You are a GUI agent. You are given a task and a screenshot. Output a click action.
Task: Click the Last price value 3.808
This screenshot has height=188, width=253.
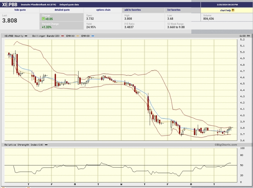10,21
